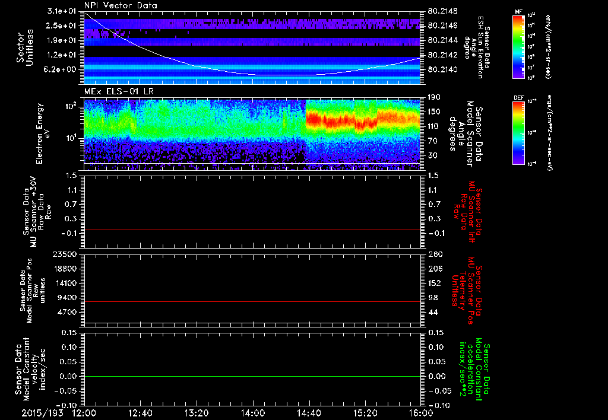Click the 14:00 time axis label
The image size is (608, 420).
tap(252, 413)
